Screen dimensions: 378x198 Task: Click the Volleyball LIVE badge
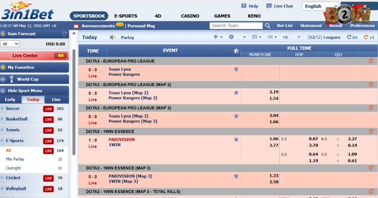(x=48, y=189)
